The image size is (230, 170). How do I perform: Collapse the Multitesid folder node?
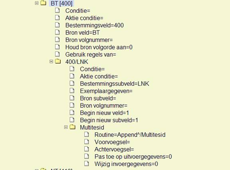[66, 127]
